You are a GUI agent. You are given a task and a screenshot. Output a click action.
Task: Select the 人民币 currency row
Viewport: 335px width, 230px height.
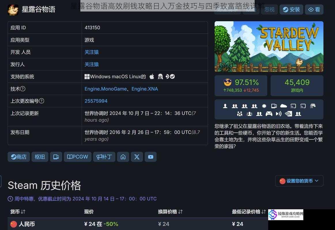coord(138,224)
